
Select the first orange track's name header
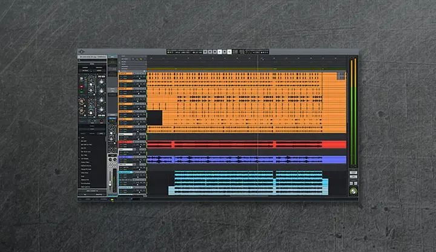tap(125, 74)
